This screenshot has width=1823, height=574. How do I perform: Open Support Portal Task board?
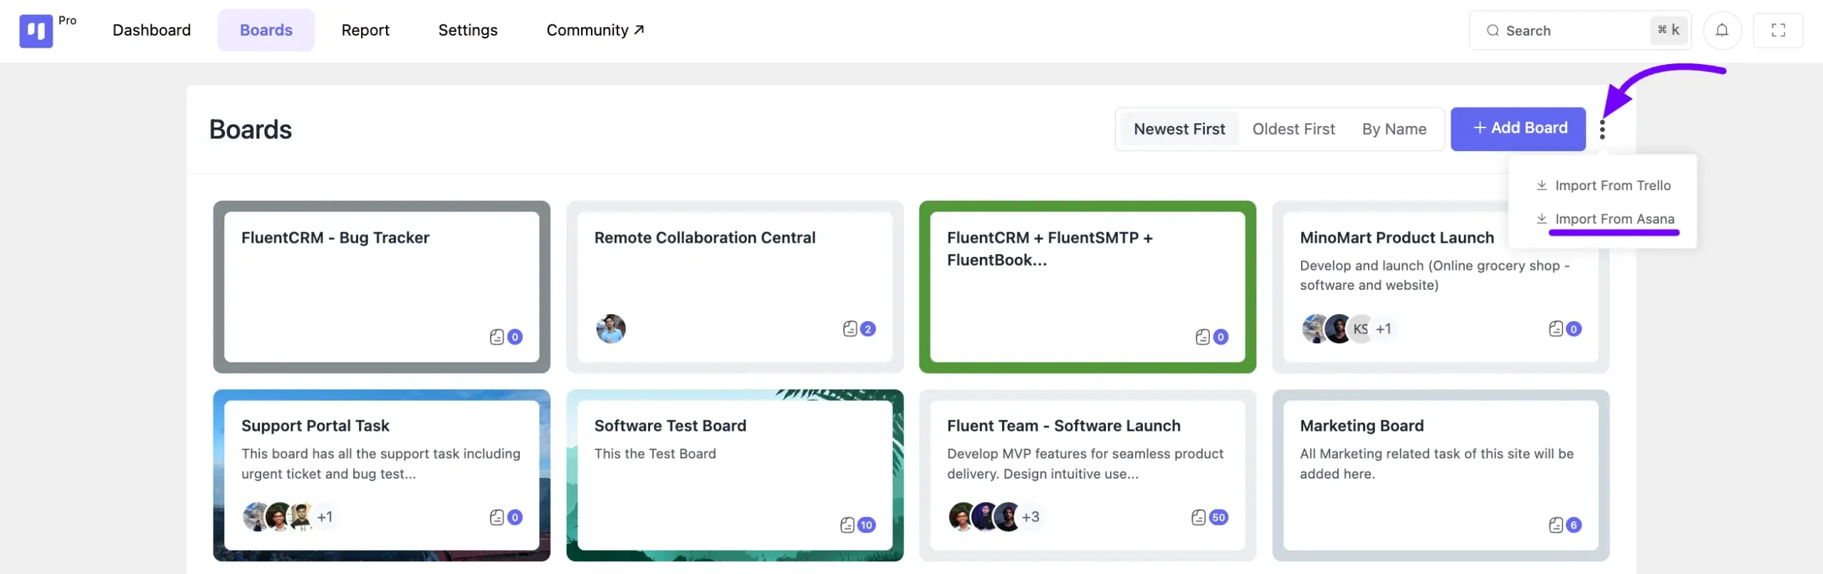coord(382,475)
